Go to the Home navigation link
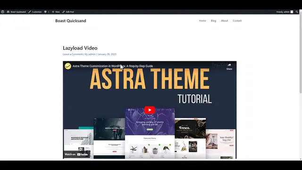Viewport: 302px width, 170px height. (x=202, y=21)
